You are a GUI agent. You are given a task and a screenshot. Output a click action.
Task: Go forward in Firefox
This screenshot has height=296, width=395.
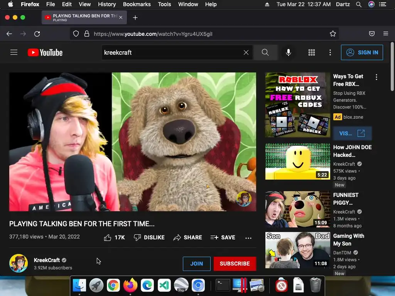click(23, 34)
